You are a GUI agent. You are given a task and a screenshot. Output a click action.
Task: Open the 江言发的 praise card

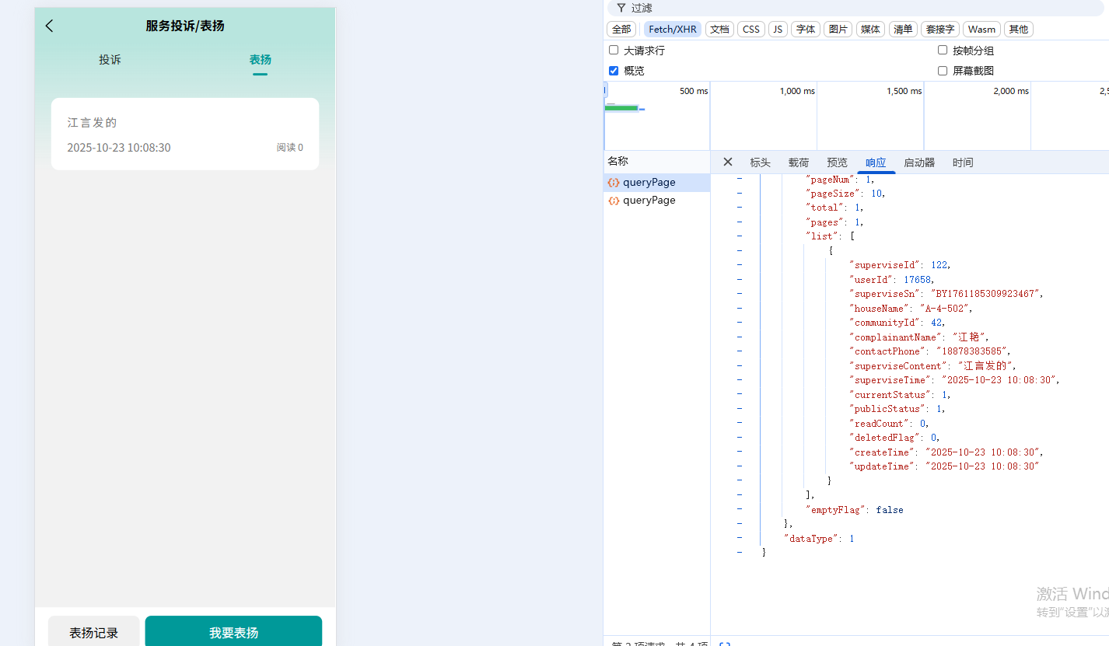(x=185, y=134)
